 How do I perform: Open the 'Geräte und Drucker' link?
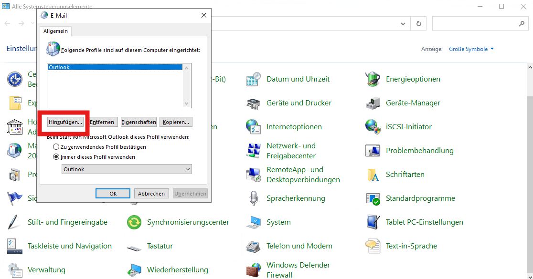point(299,103)
